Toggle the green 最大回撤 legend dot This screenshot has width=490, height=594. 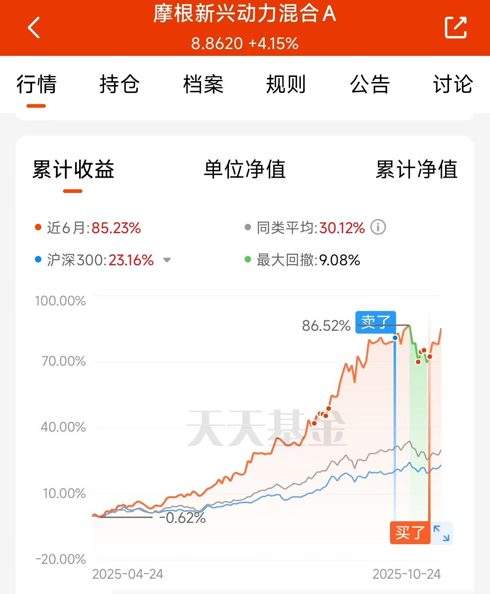pos(248,260)
